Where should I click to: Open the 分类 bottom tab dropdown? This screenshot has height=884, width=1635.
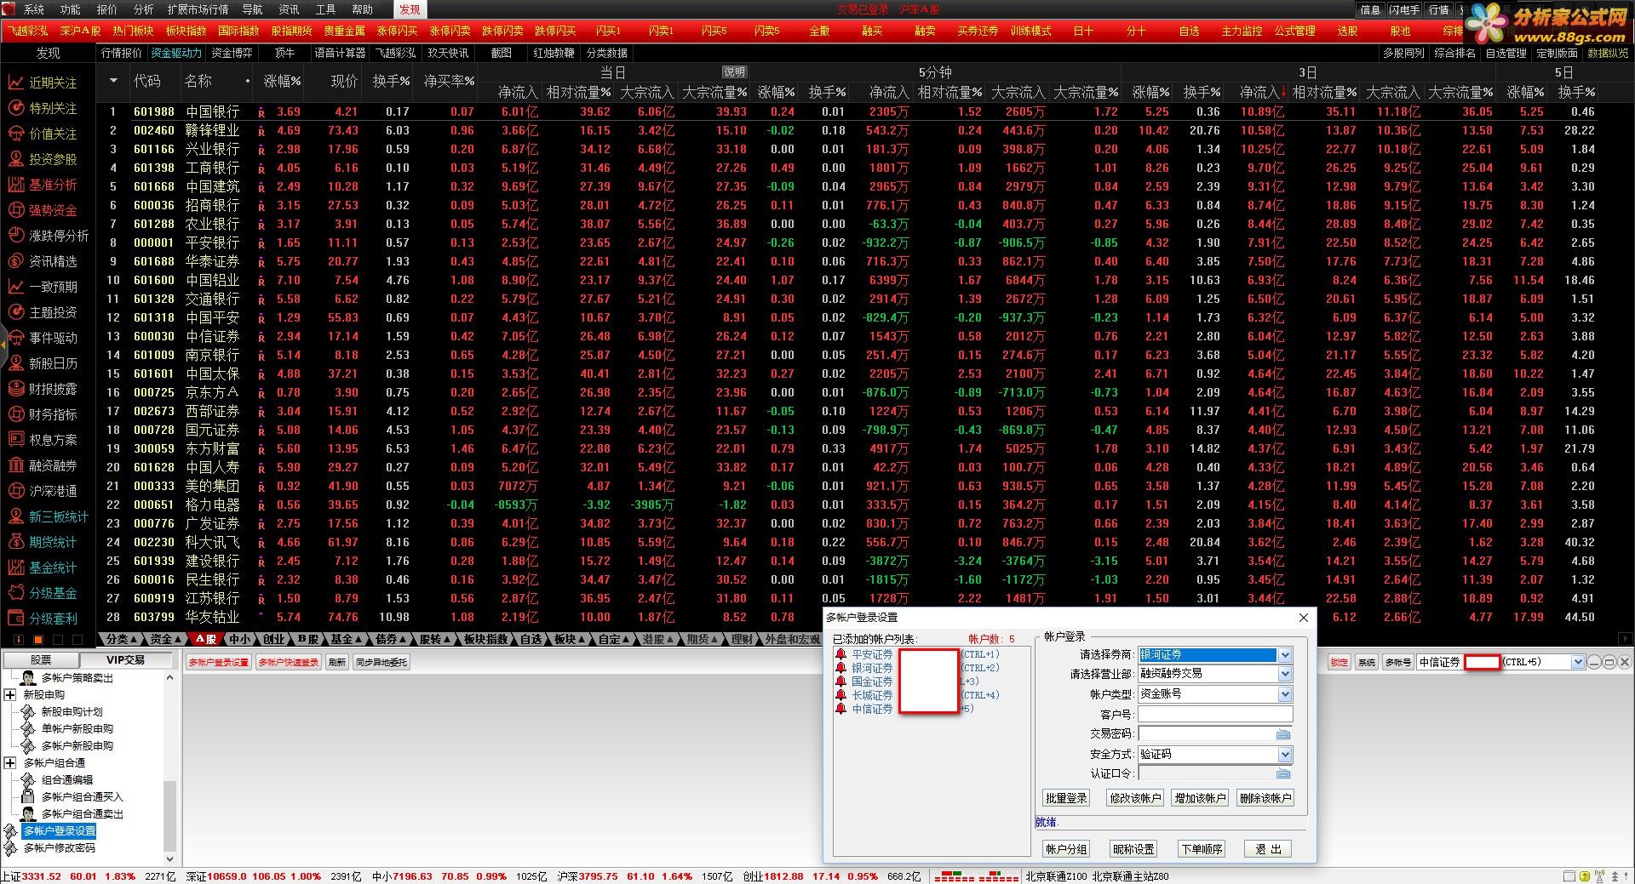(x=121, y=639)
